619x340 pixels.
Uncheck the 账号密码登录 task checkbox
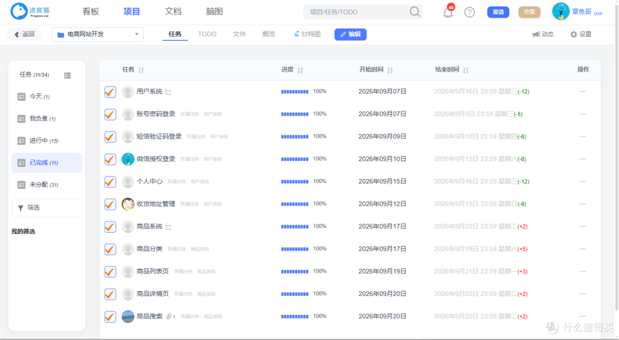pyautogui.click(x=110, y=115)
